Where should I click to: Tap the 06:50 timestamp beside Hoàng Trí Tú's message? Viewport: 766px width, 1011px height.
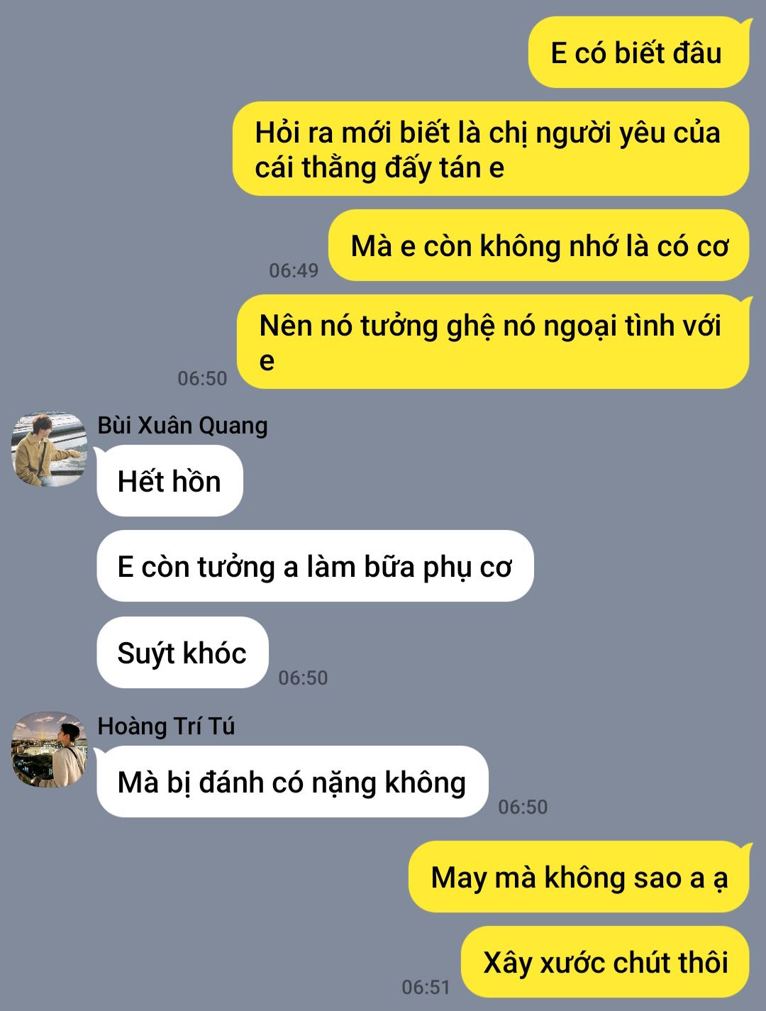click(523, 807)
